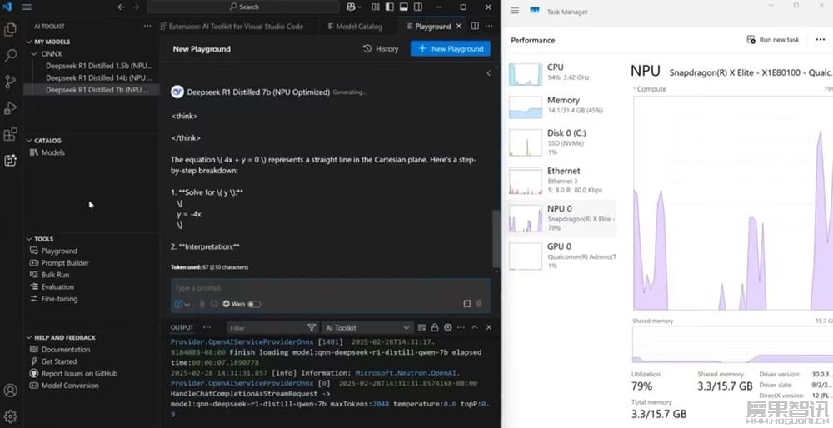Screen dimensions: 833x428
Task: Collapse the playground right panel arrow
Action: [489, 73]
